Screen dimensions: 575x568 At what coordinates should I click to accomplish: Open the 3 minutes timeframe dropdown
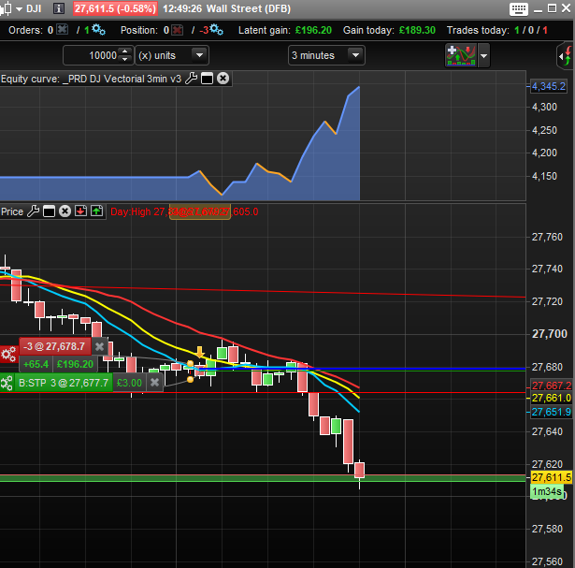pyautogui.click(x=326, y=55)
